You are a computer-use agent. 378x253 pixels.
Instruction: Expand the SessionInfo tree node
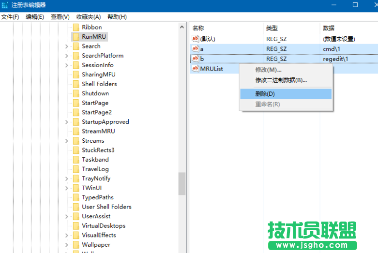click(66, 65)
